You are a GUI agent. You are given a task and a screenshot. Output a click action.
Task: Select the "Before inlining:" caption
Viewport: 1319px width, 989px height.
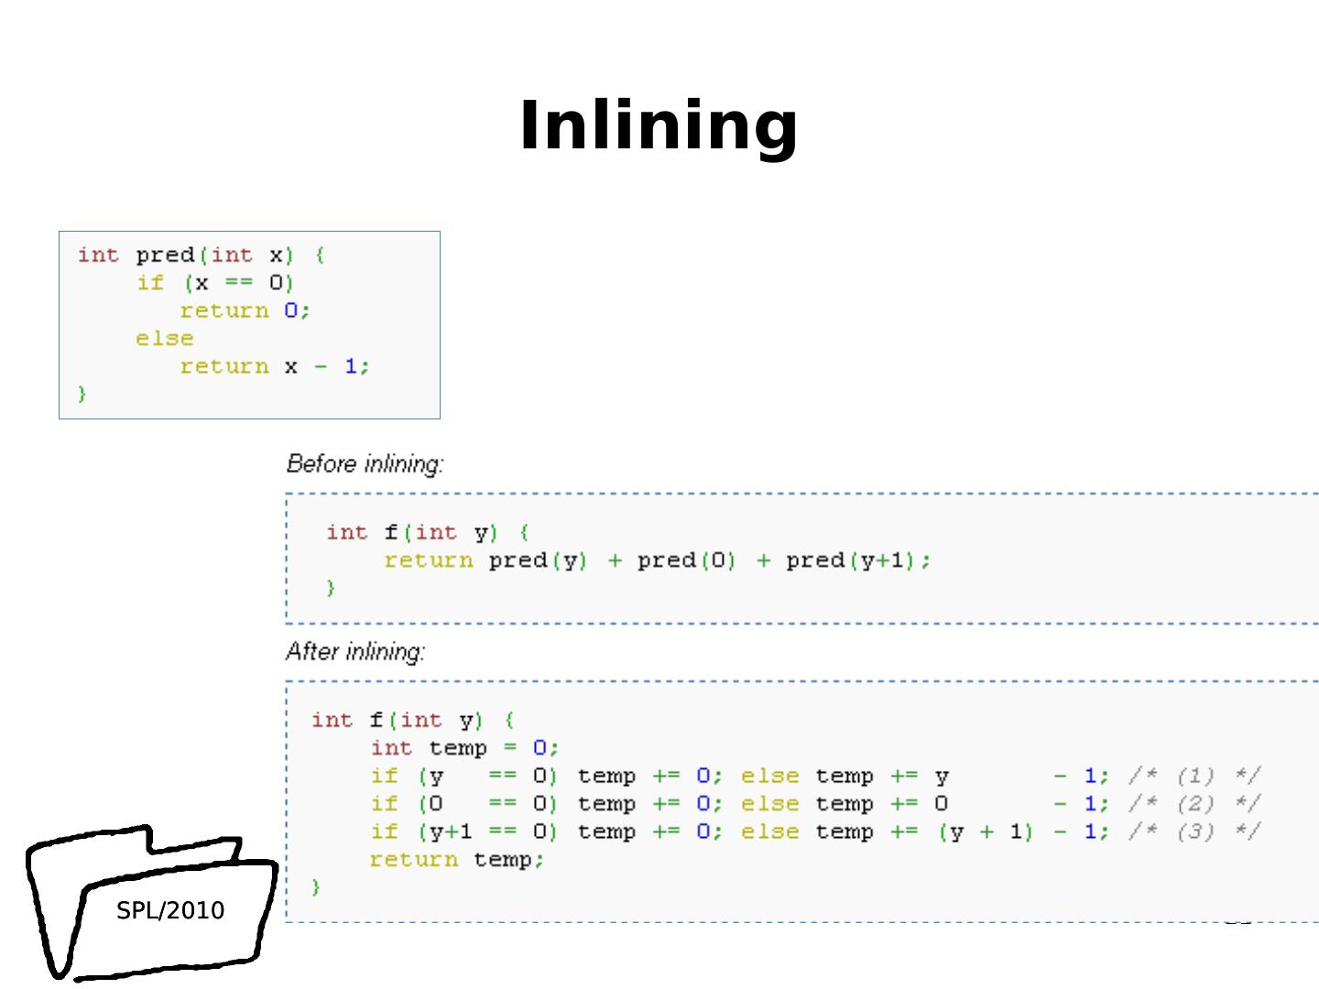[x=365, y=464]
